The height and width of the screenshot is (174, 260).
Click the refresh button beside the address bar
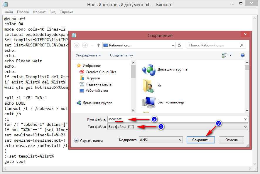point(180,45)
